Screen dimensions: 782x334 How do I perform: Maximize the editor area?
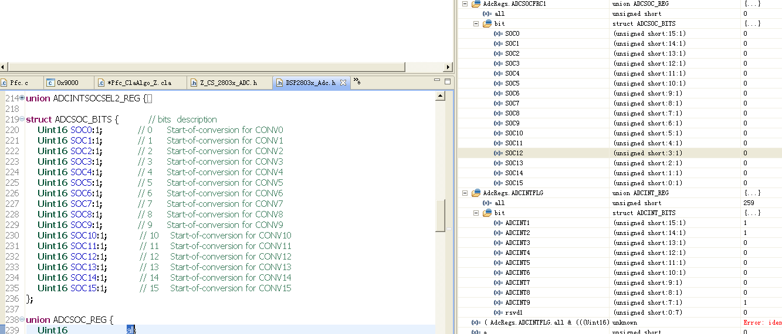click(448, 81)
